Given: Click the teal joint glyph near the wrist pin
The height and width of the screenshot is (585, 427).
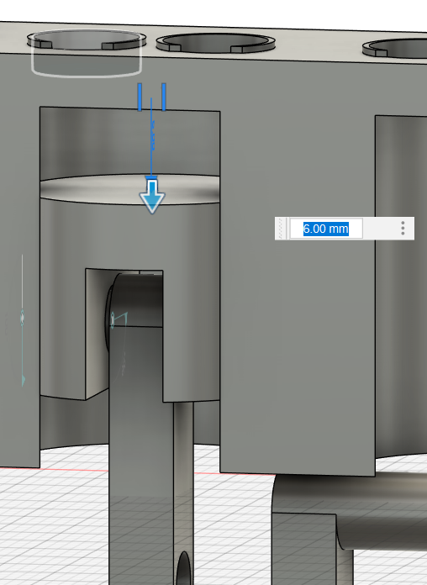Looking at the screenshot, I should pos(119,319).
